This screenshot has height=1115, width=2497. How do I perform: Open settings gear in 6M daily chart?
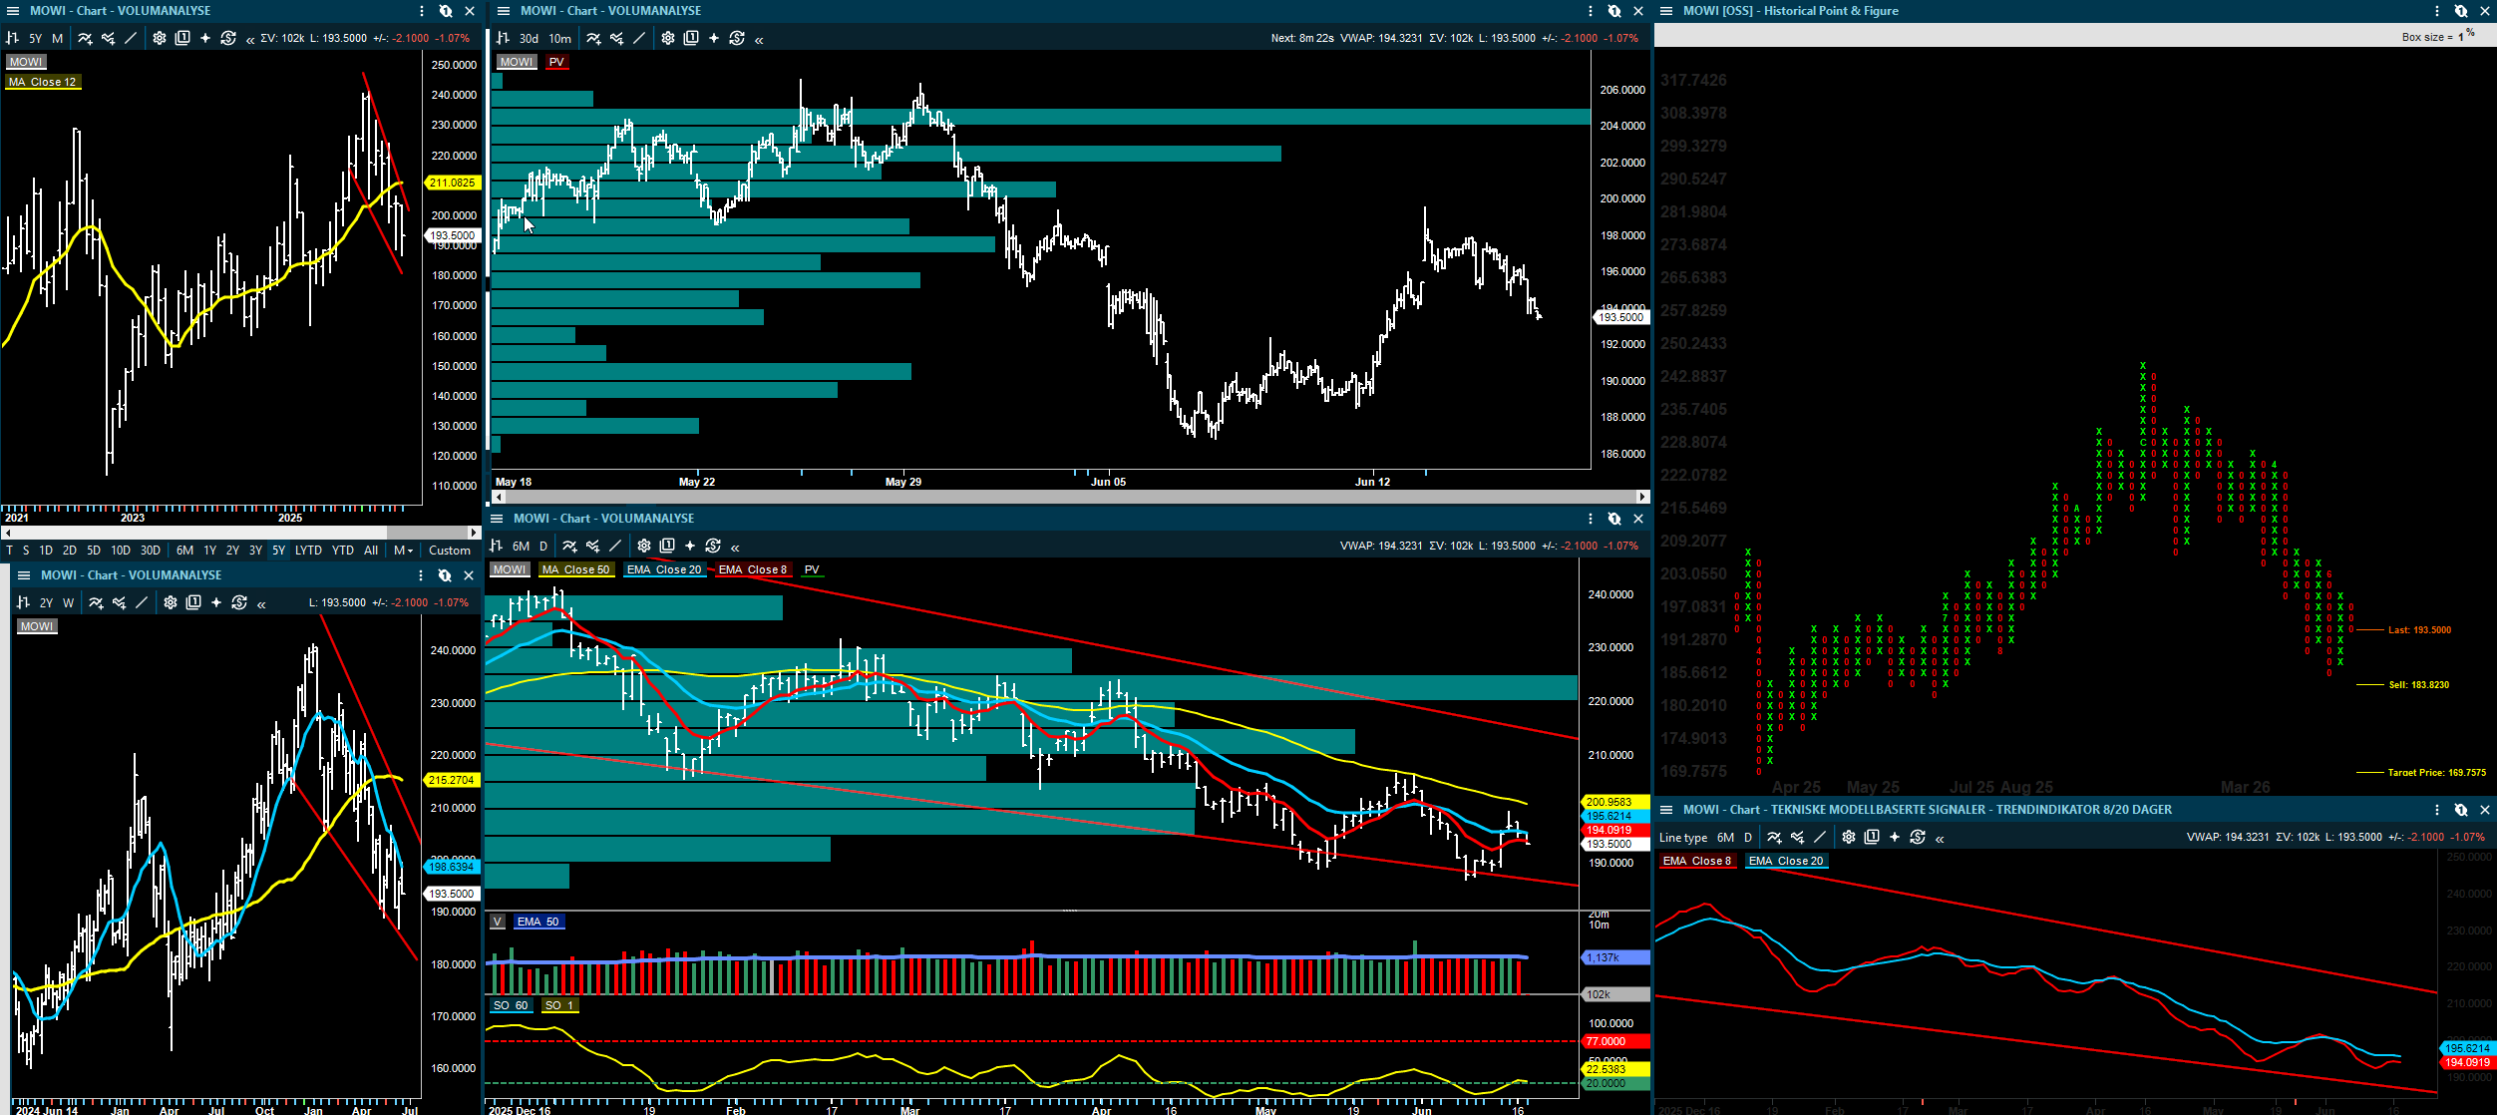point(643,546)
